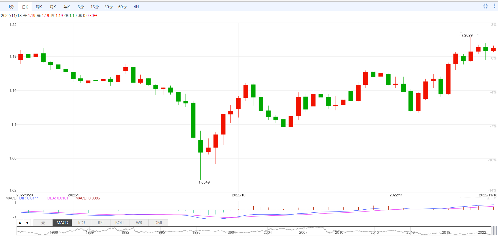Switch to the 1分 one-minute chart

[11, 7]
